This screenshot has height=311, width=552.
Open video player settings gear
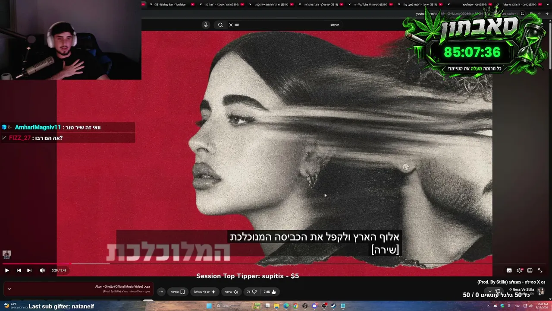[x=520, y=270]
